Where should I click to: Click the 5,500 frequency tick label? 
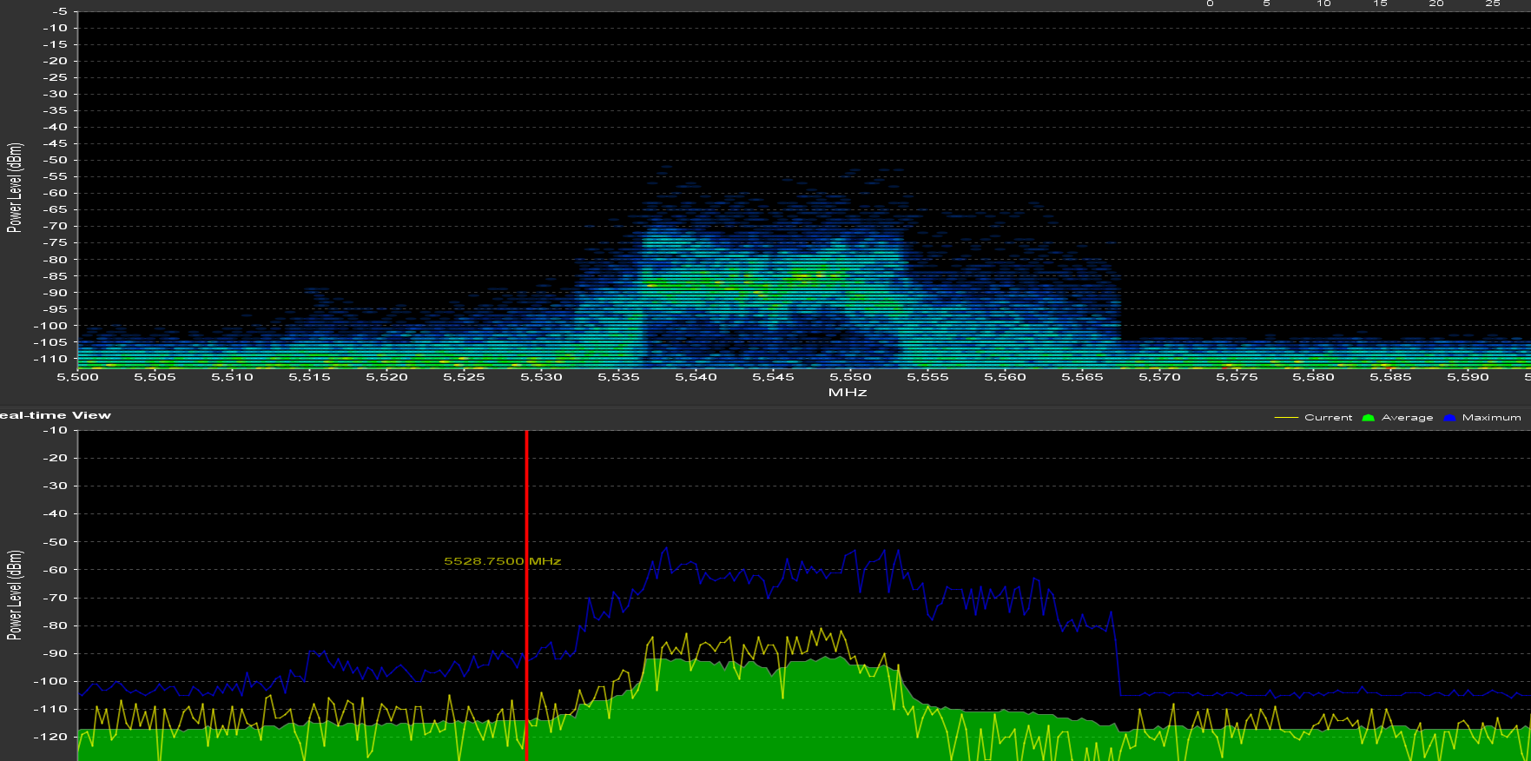click(78, 377)
